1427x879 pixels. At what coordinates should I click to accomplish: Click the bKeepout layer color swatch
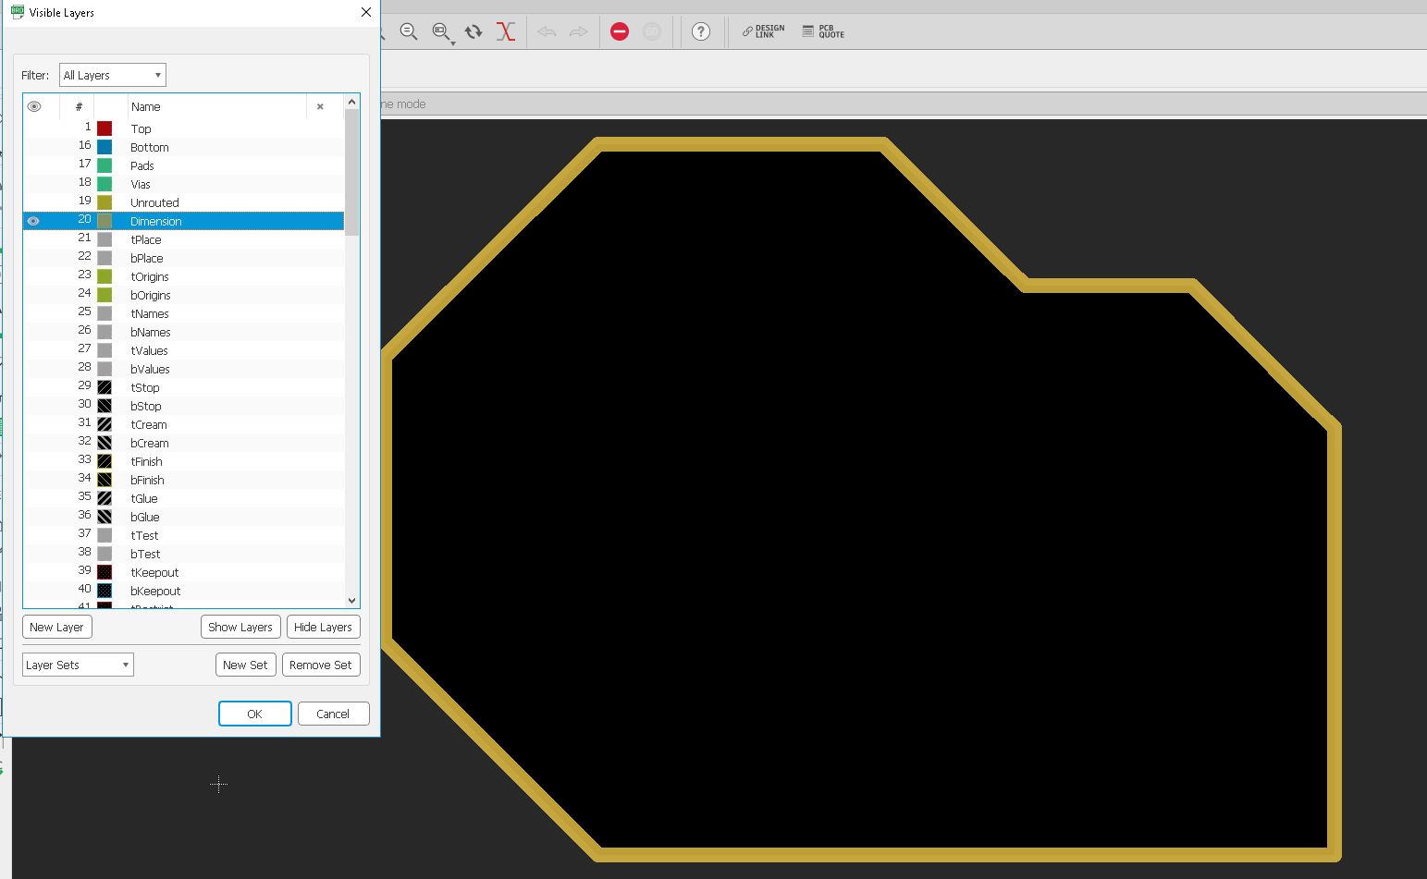[105, 591]
